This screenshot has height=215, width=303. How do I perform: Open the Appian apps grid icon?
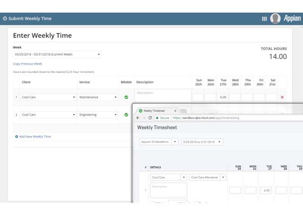264,19
